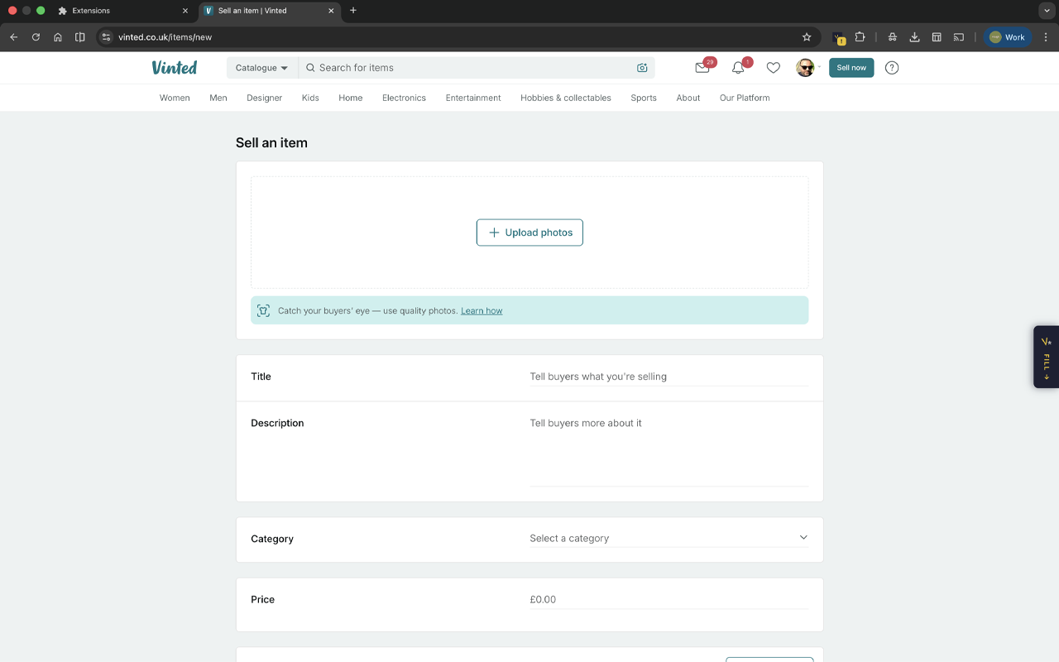Open the Catalogue dropdown
This screenshot has height=662, width=1059.
point(261,67)
